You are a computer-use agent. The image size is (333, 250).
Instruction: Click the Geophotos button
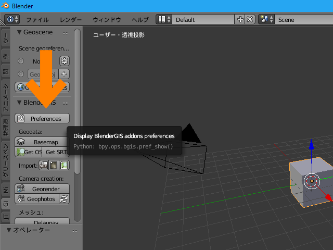(37, 199)
